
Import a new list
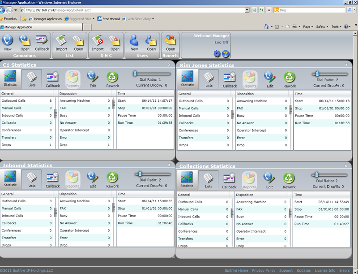tap(61, 43)
